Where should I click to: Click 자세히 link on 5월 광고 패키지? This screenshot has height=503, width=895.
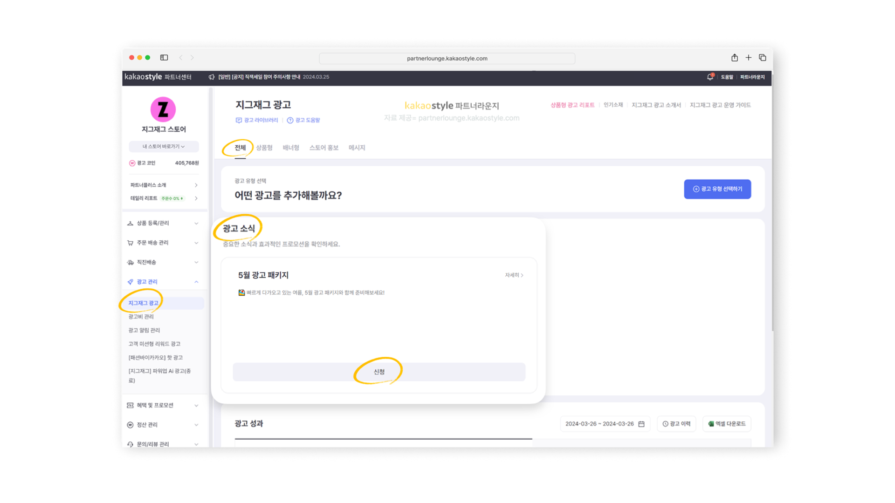514,275
